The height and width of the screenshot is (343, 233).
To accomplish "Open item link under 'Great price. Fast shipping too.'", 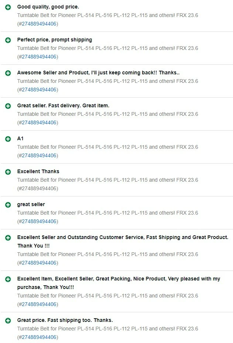I will point(39,337).
